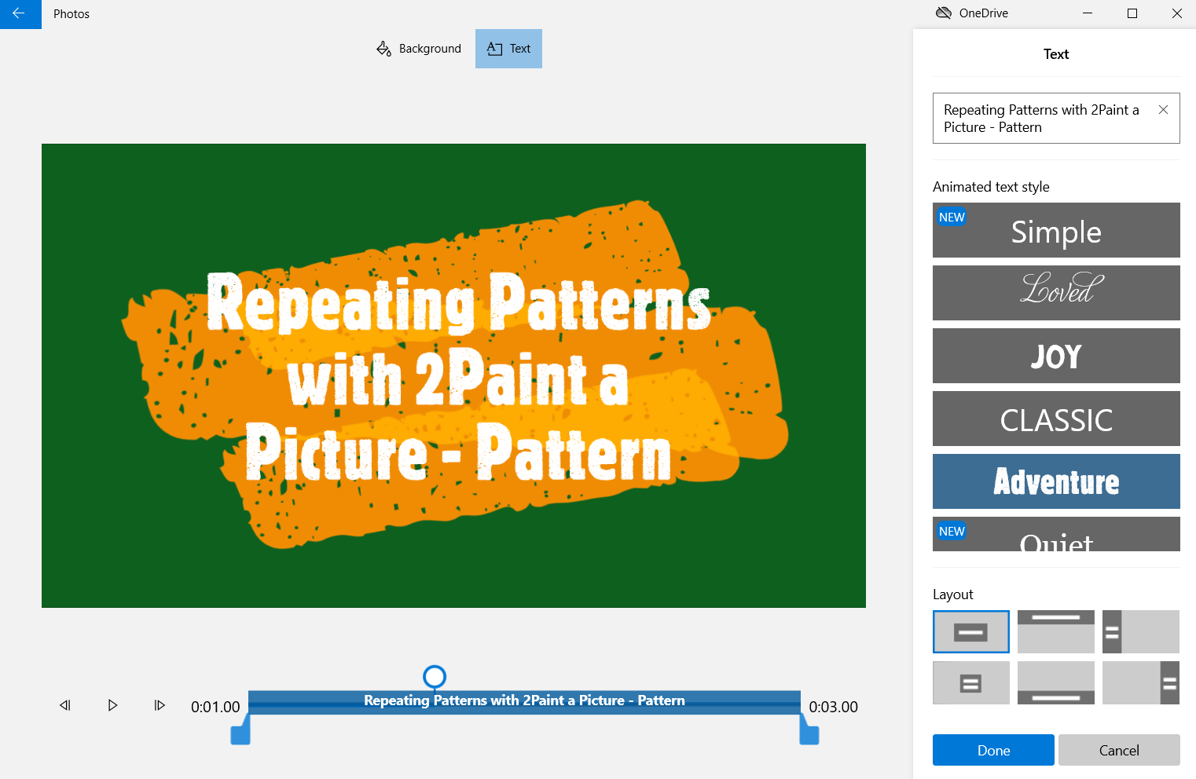Viewport: 1196px width, 779px height.
Task: Go back using the arrow button
Action: pos(20,14)
